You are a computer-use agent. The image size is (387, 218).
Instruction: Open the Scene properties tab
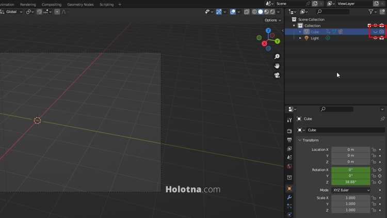tap(289, 157)
